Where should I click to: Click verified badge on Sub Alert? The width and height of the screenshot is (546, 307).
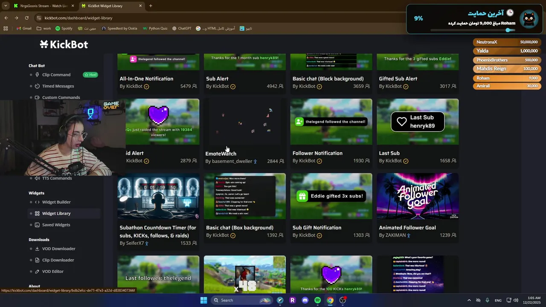coord(233,87)
